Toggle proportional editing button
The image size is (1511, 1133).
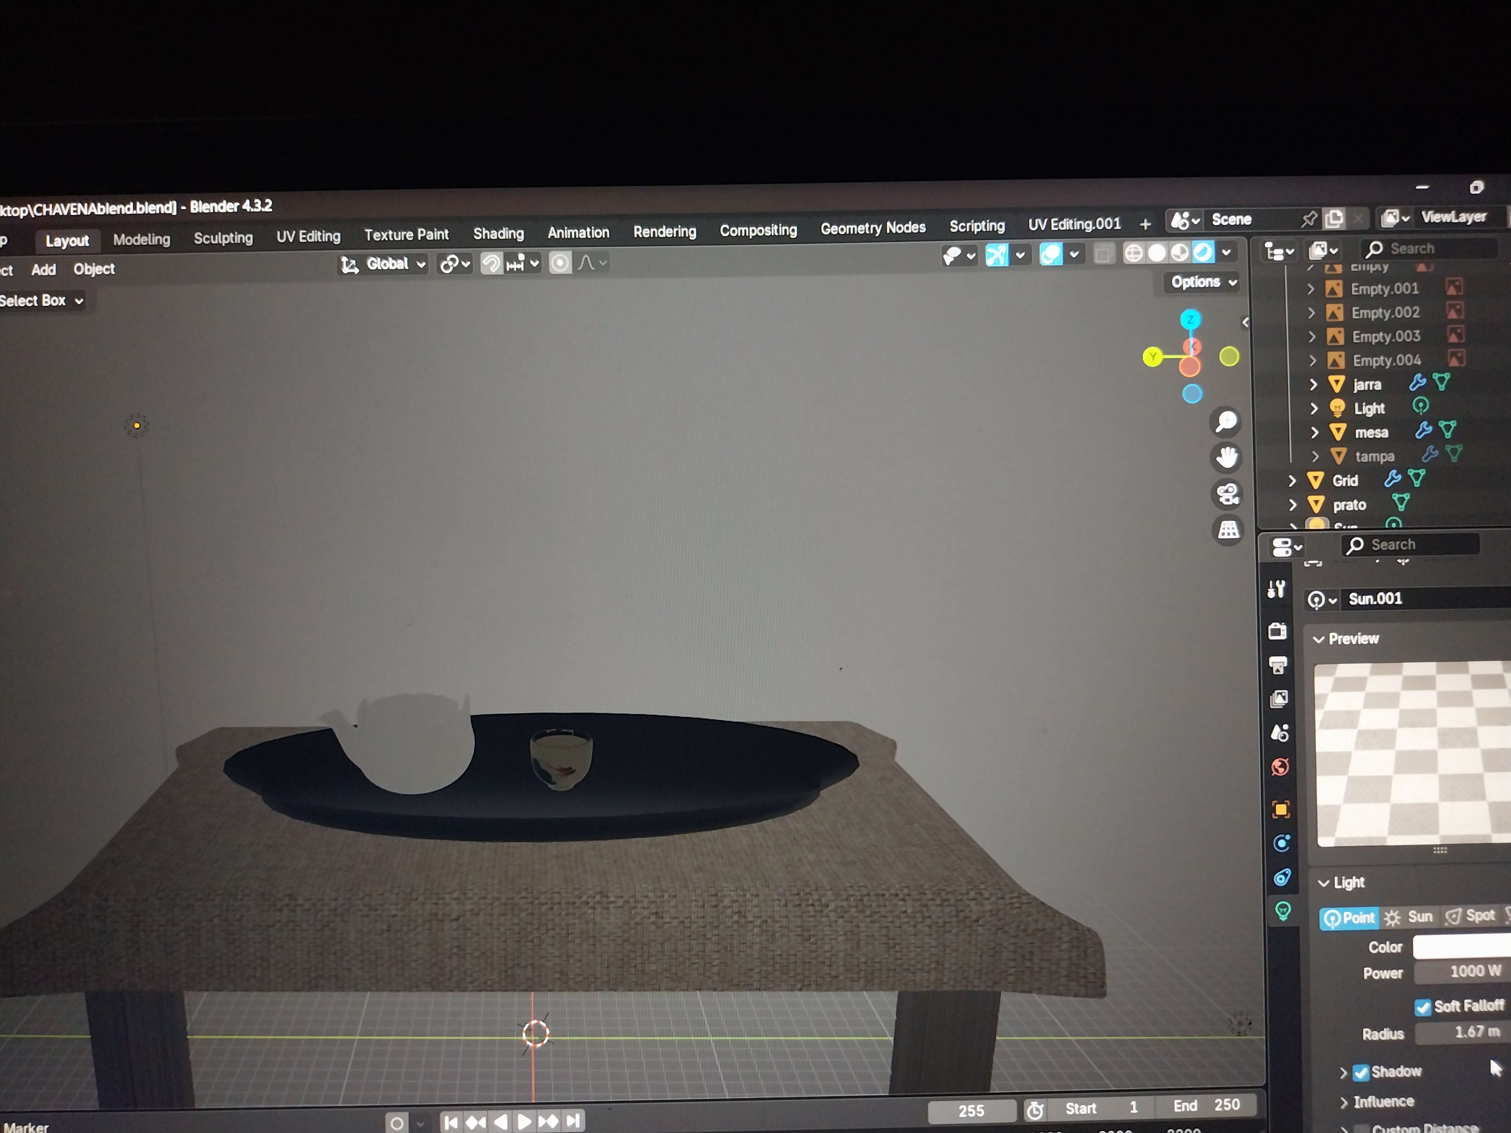pyautogui.click(x=560, y=263)
